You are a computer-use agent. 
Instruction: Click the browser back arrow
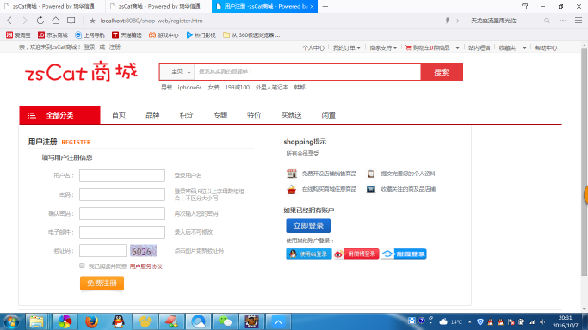click(9, 21)
